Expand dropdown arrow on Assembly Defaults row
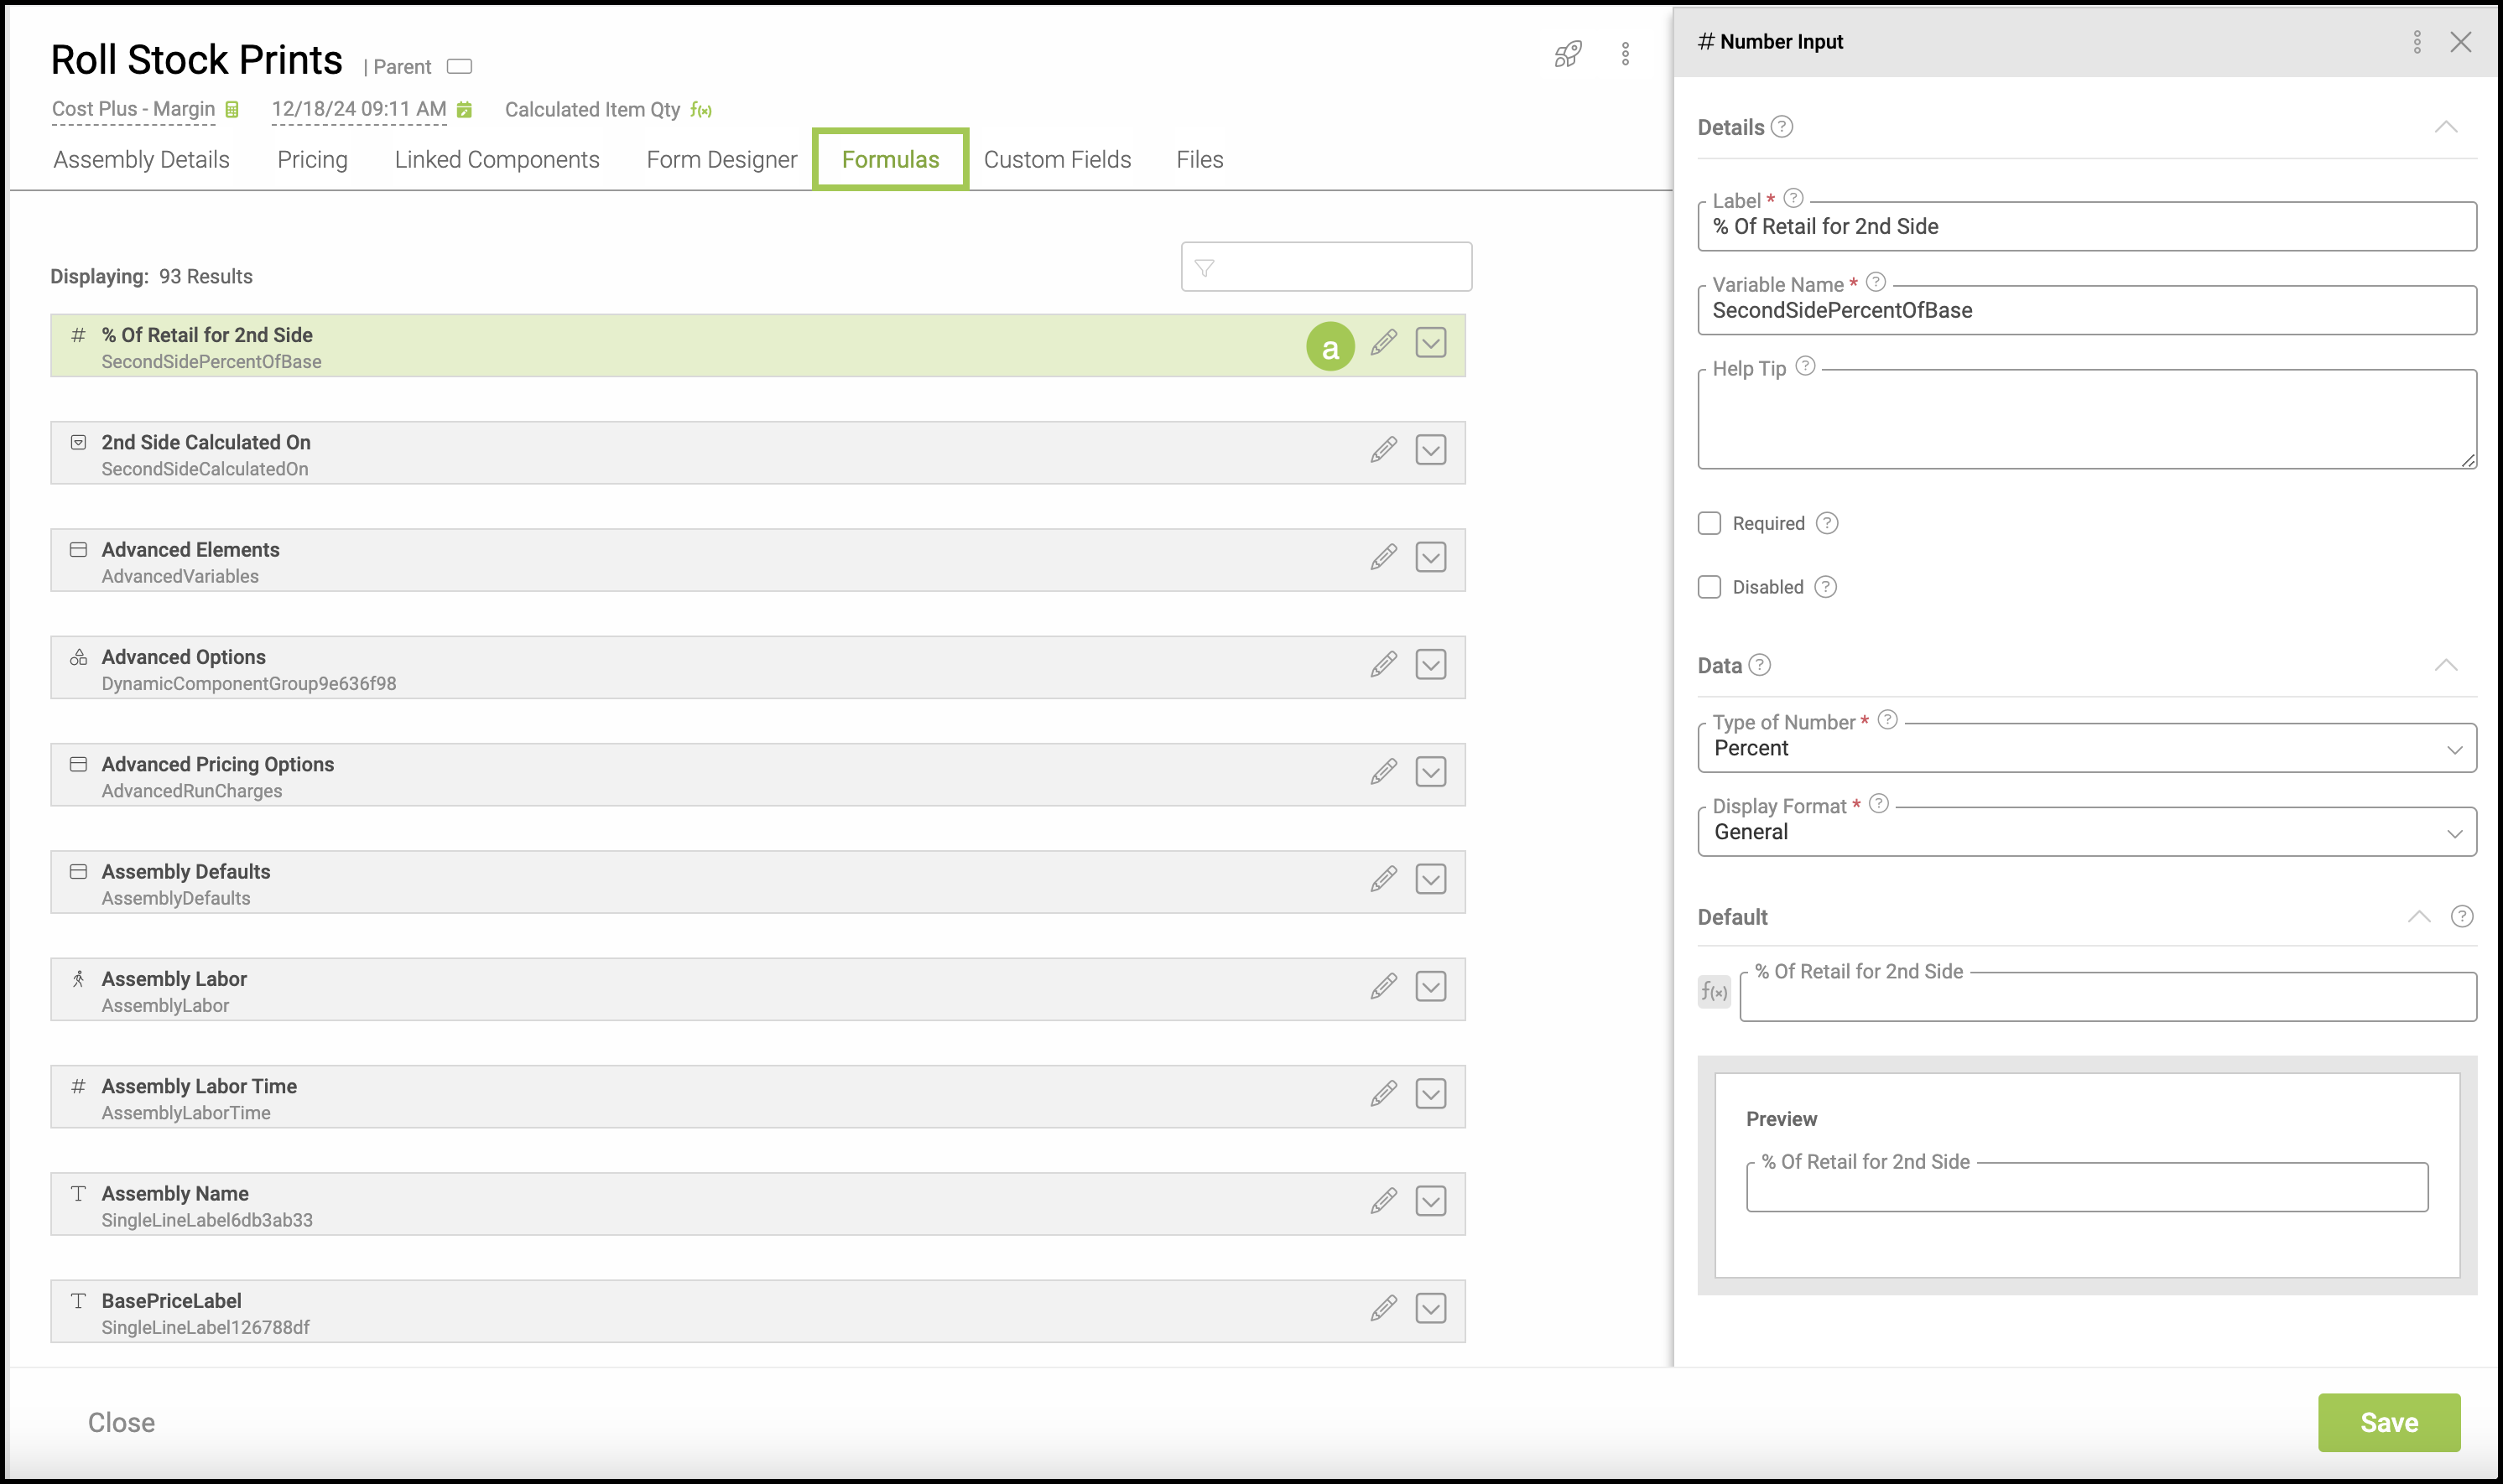This screenshot has width=2503, height=1484. click(1430, 880)
